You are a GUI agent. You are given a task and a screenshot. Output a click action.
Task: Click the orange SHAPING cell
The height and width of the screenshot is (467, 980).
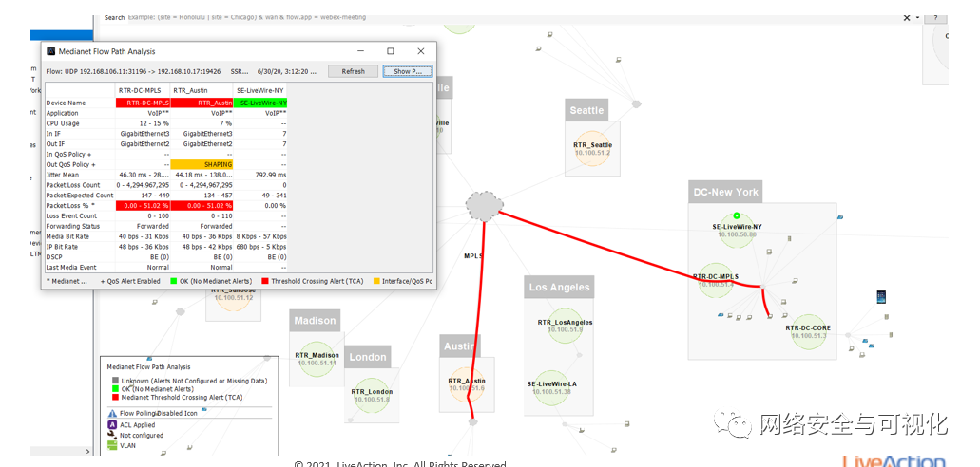click(x=202, y=164)
